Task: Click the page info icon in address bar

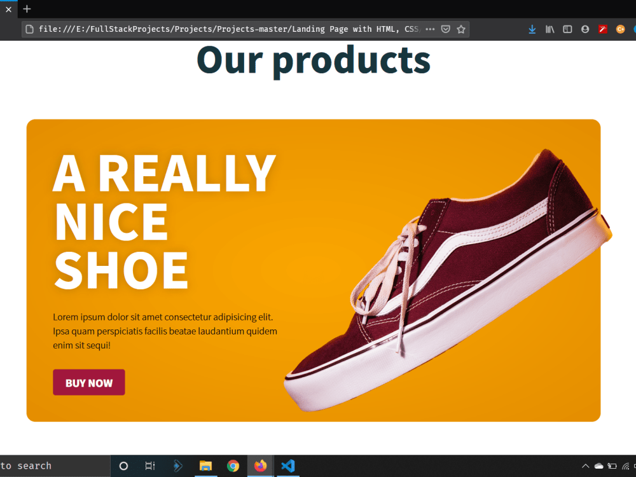Action: click(x=29, y=29)
